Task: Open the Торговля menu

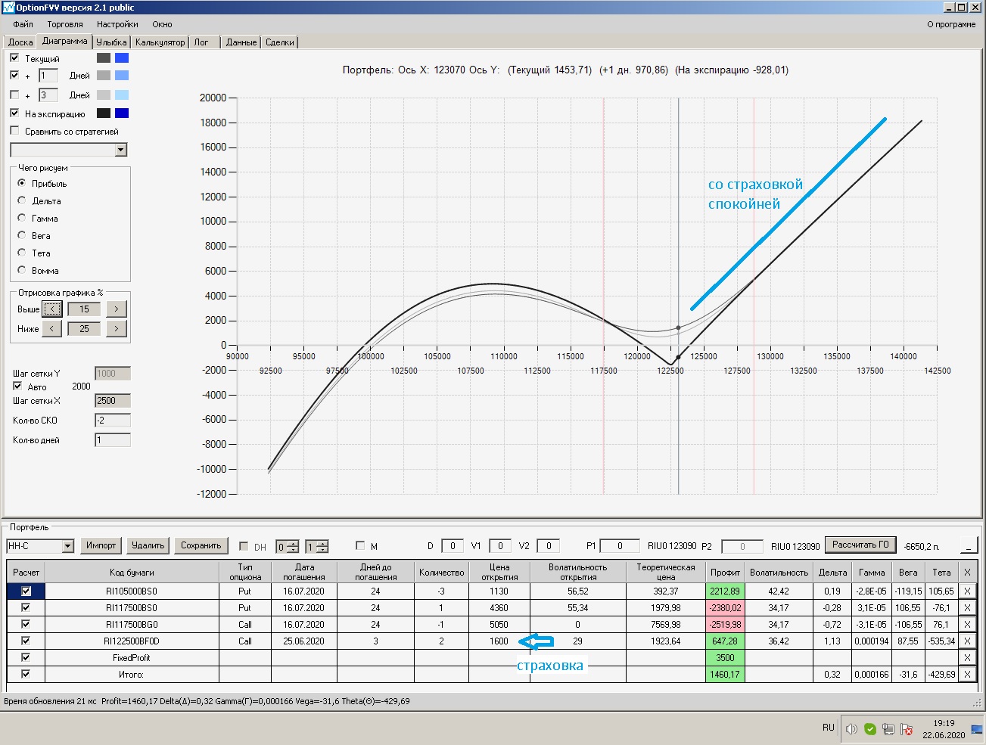Action: (65, 24)
